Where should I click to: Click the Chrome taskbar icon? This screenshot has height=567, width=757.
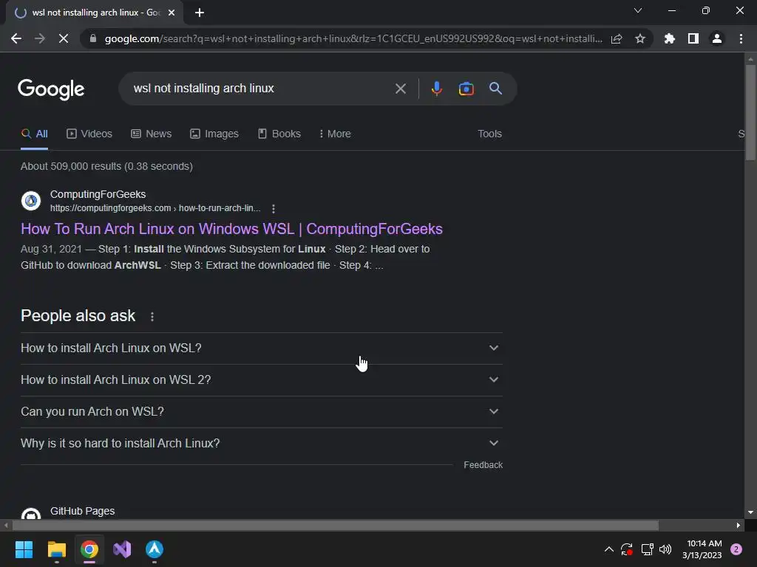tap(89, 549)
